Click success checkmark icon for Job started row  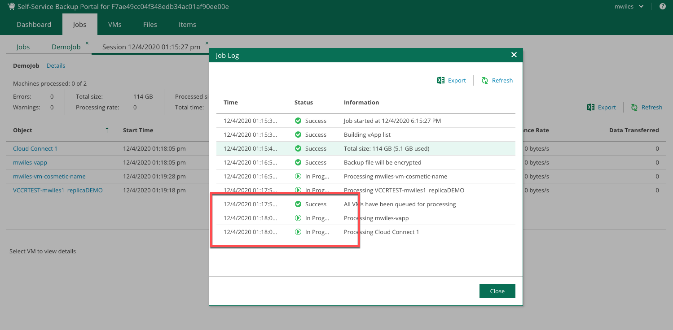coord(298,121)
